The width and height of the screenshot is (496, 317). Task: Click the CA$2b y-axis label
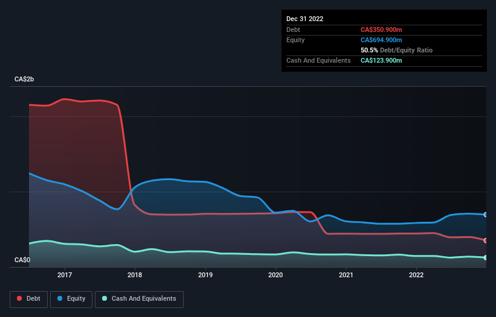[x=24, y=79]
